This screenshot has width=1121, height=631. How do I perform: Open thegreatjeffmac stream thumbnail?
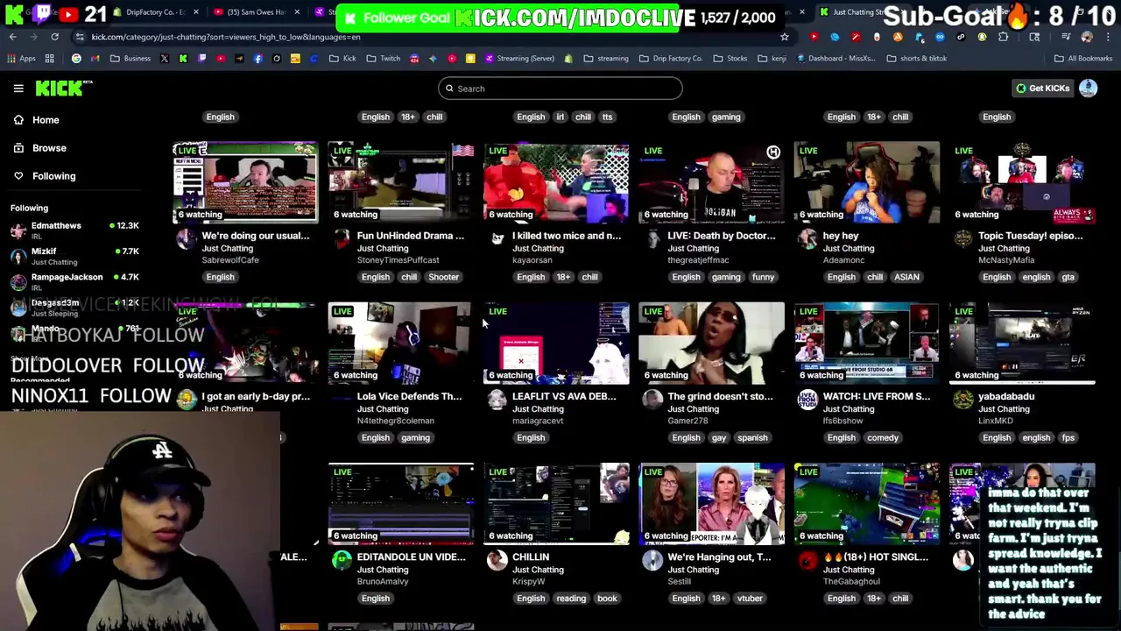point(711,182)
